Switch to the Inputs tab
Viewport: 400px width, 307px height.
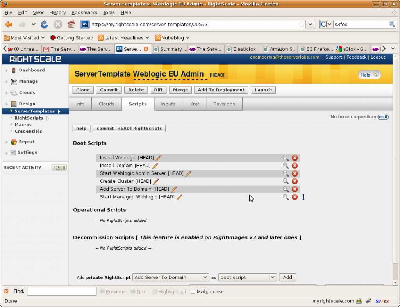[168, 104]
